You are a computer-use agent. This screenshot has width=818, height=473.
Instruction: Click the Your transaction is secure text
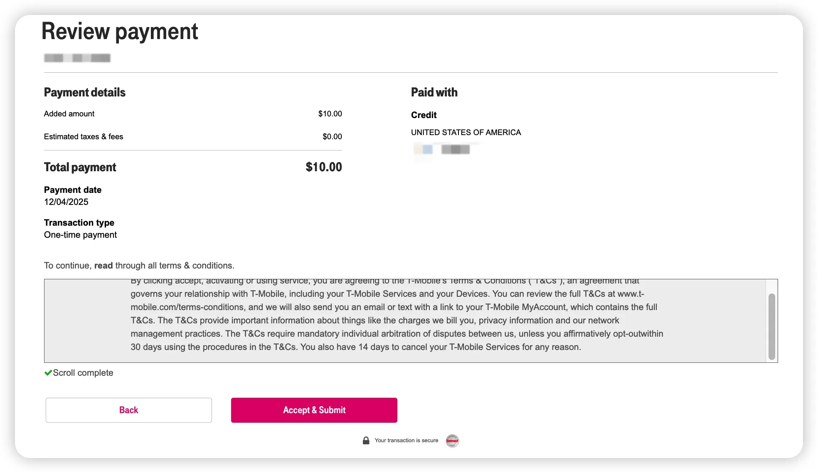(406, 441)
